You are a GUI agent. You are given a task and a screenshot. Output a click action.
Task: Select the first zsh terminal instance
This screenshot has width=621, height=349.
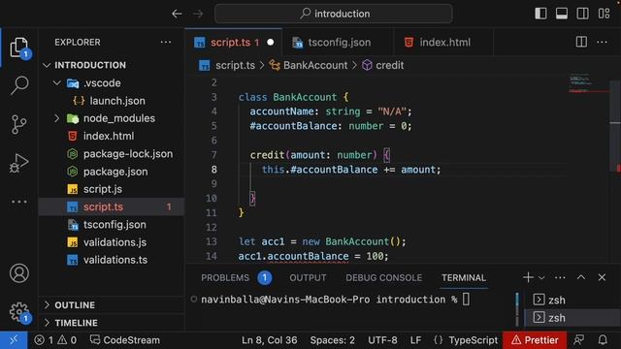coord(572,300)
